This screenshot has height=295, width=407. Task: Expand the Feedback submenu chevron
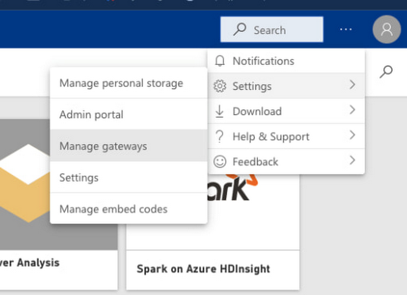[352, 161]
